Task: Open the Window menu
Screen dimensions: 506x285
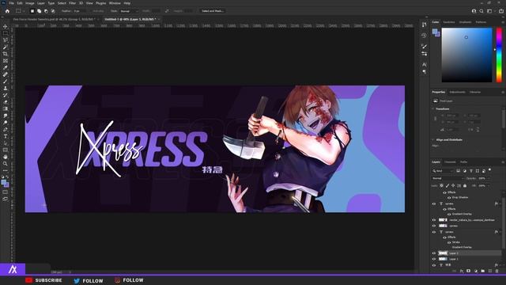Action: point(115,3)
